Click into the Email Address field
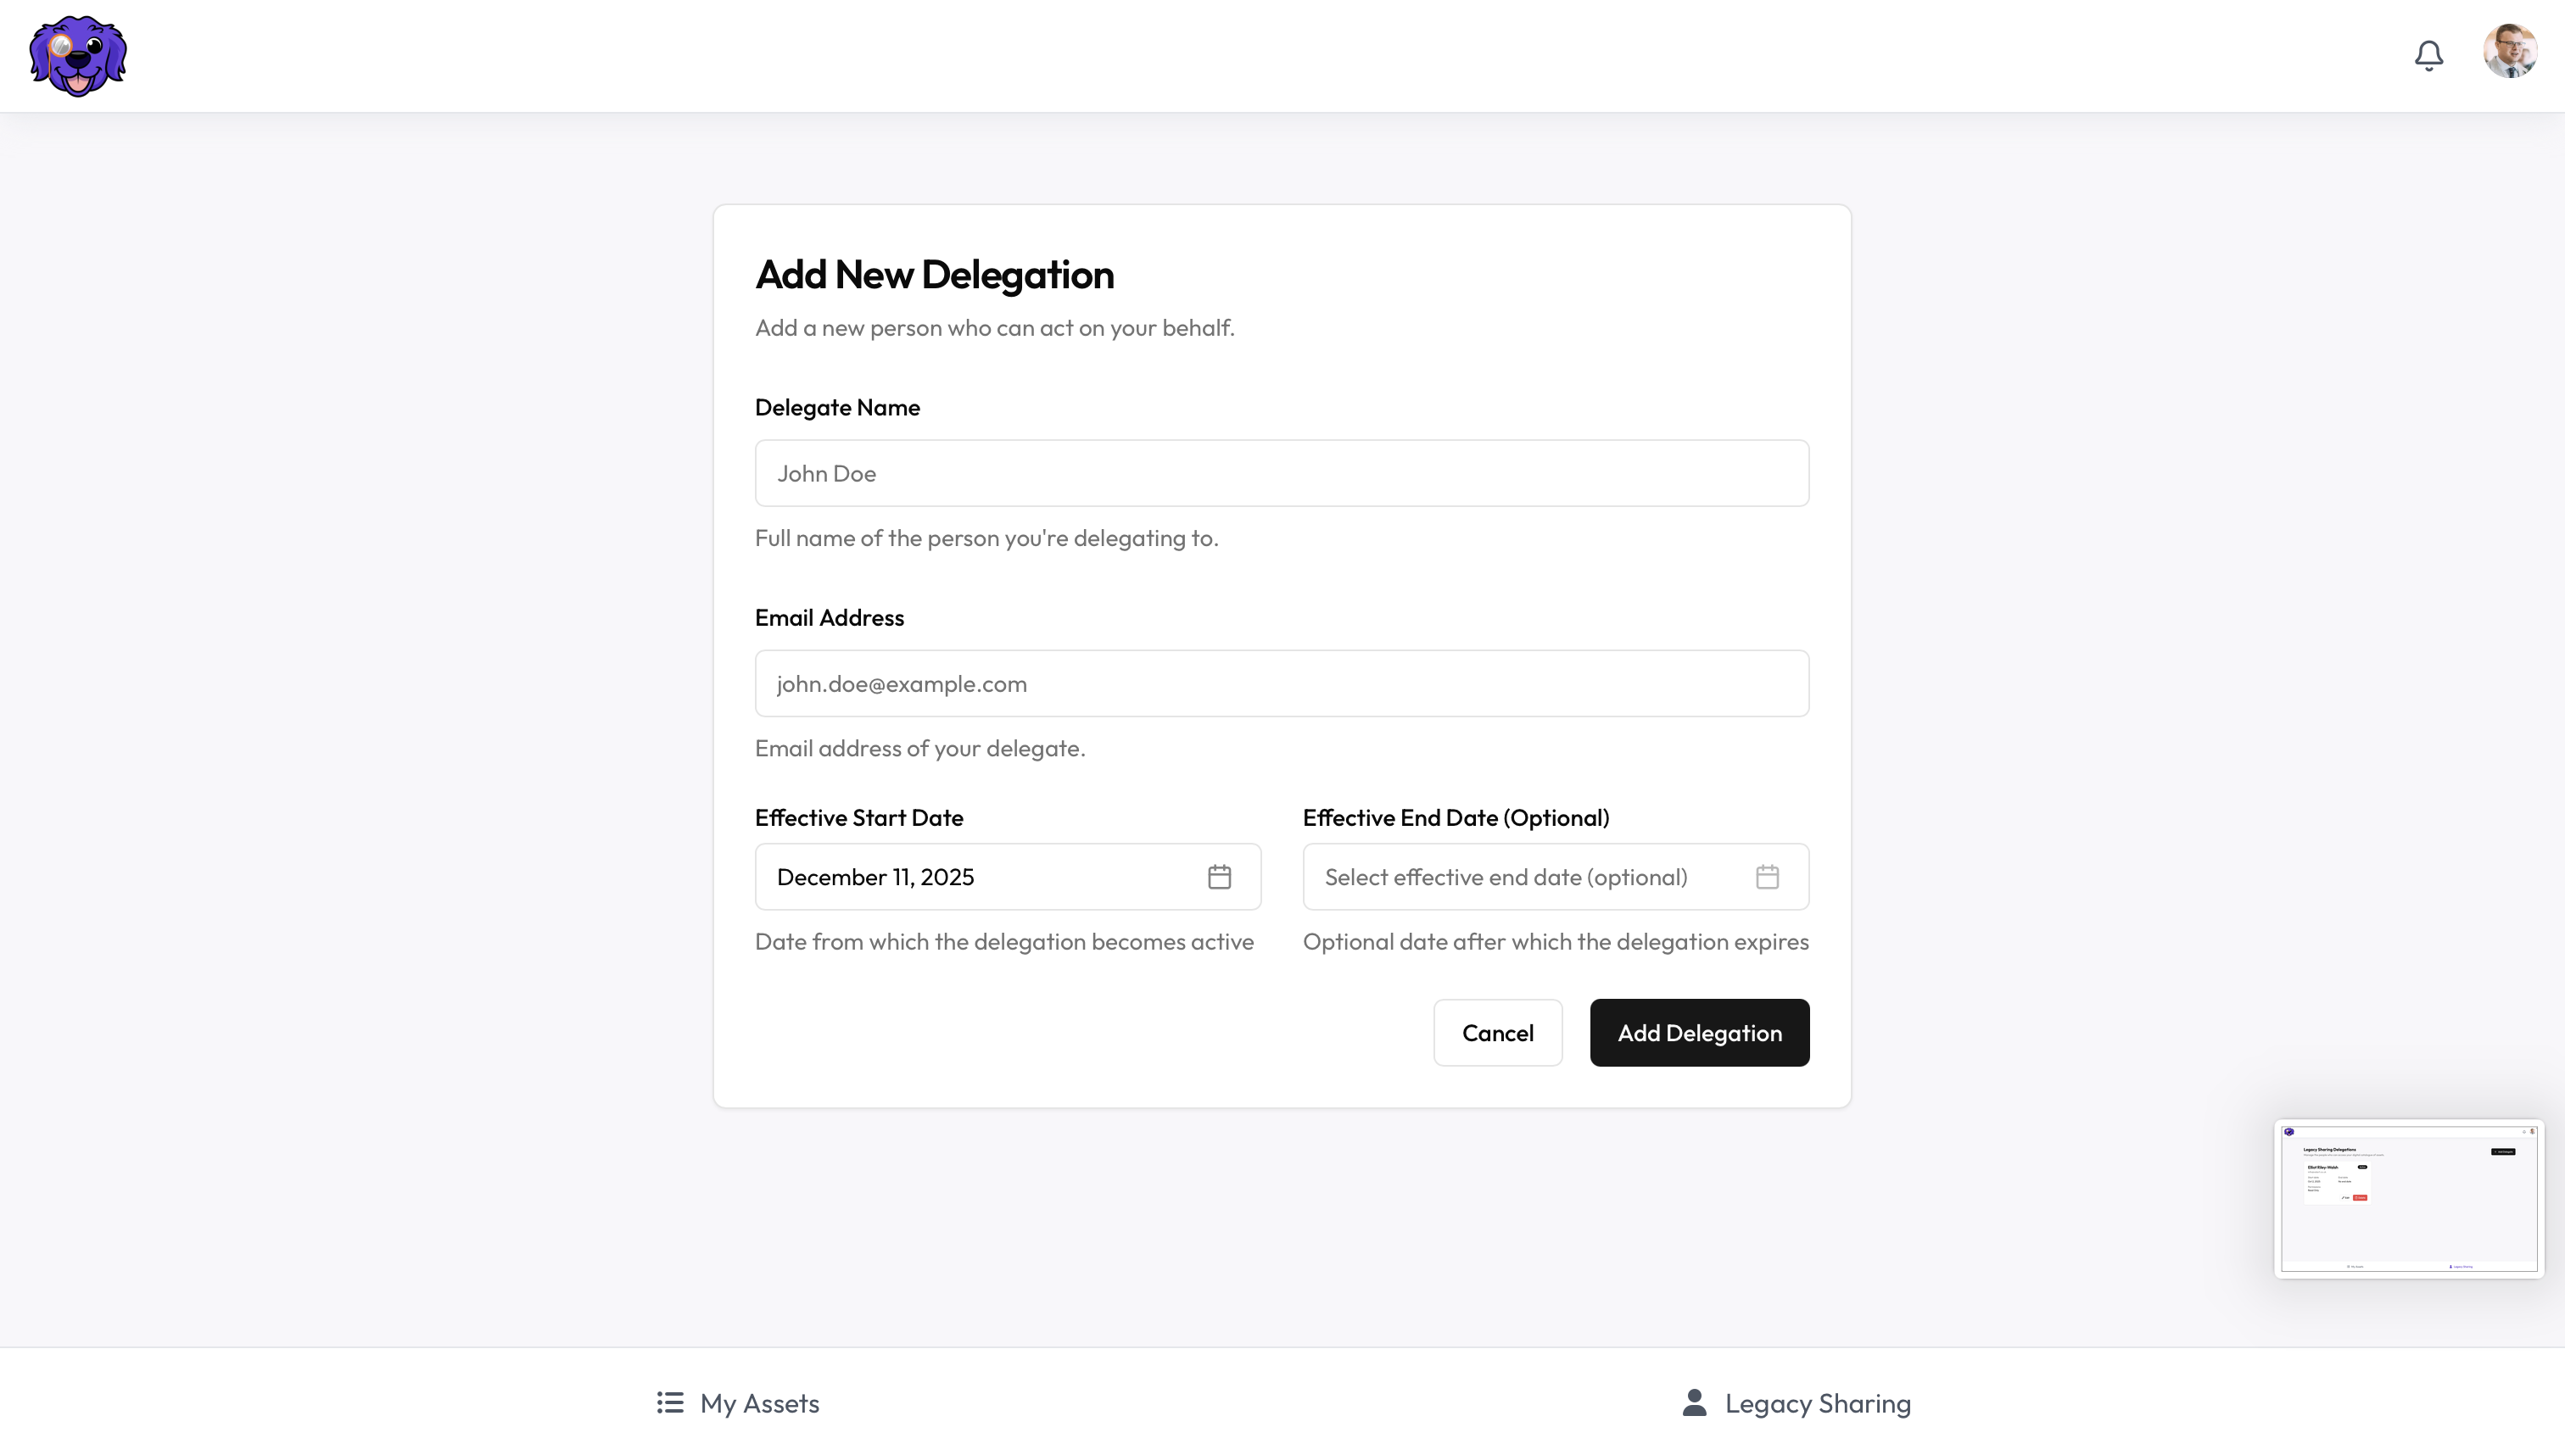 click(1281, 683)
